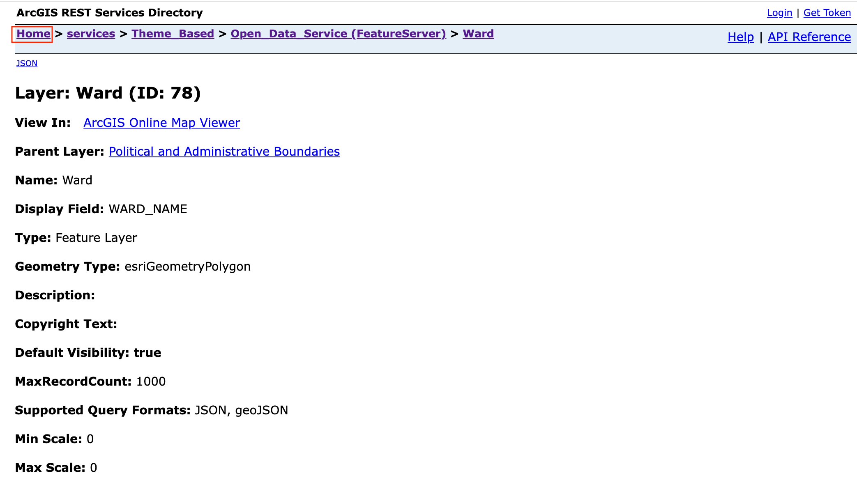Open the ArcGIS Online Map Viewer link
Image resolution: width=857 pixels, height=478 pixels.
pyautogui.click(x=161, y=123)
